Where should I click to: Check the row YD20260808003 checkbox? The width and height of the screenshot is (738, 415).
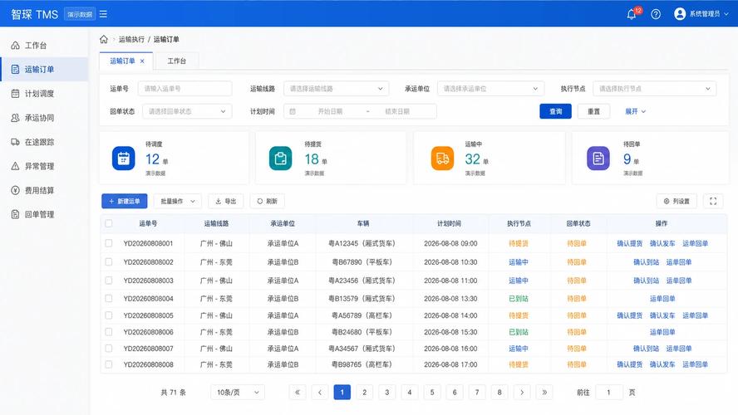point(109,280)
